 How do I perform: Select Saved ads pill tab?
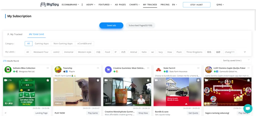click(111, 25)
